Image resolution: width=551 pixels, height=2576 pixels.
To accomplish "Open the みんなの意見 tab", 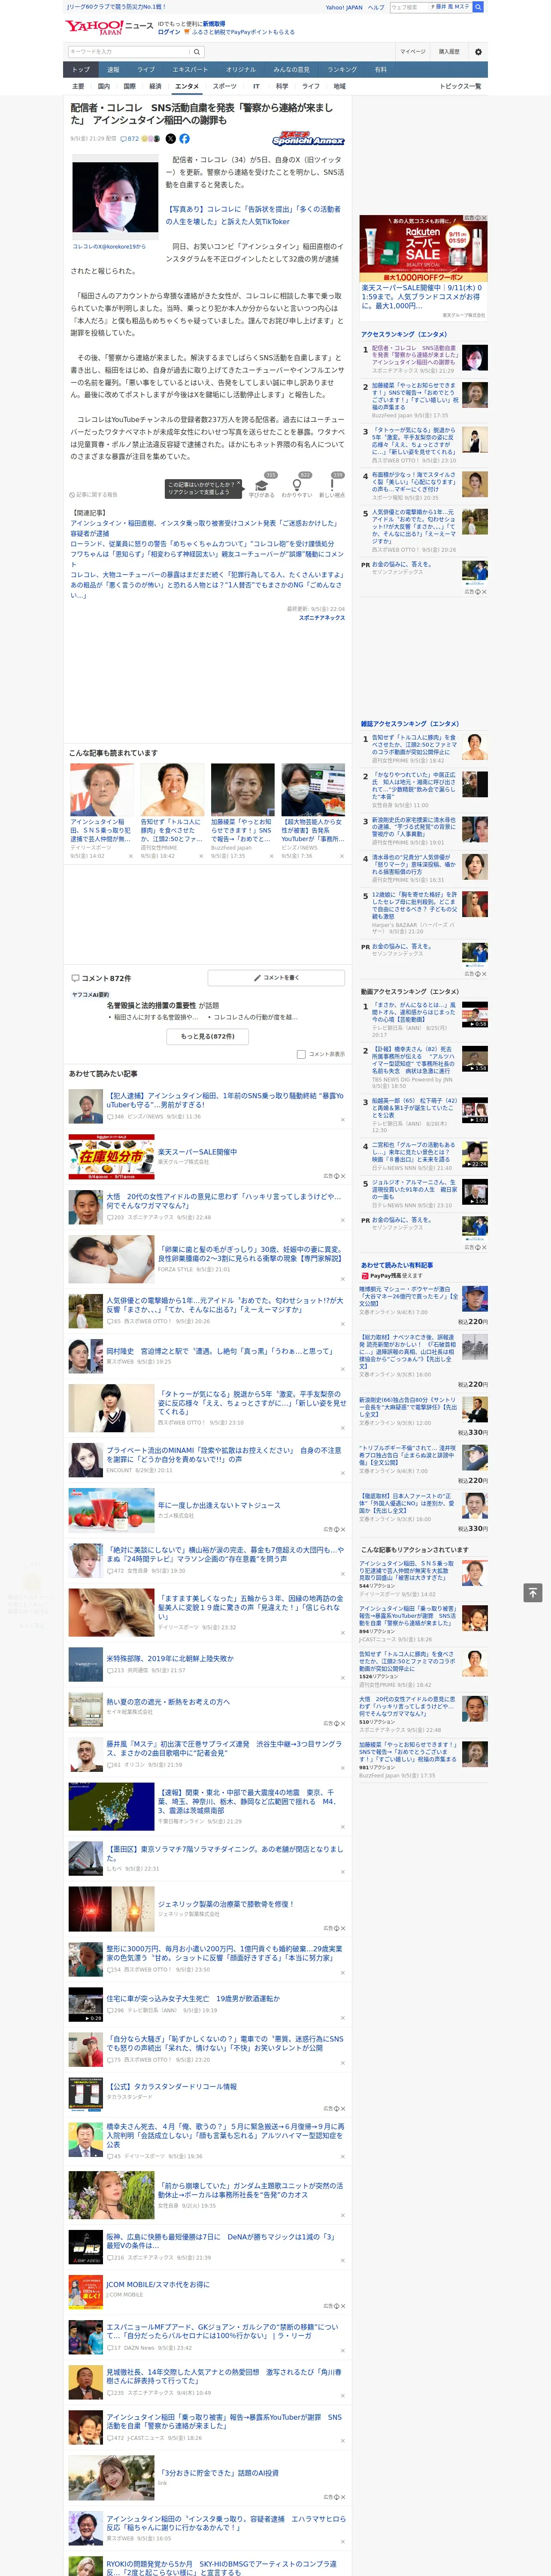I will coord(291,70).
